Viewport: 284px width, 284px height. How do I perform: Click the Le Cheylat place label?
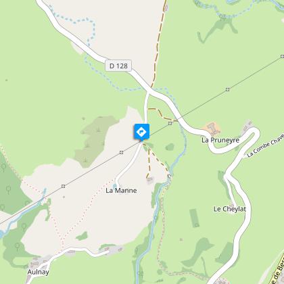pyautogui.click(x=230, y=209)
